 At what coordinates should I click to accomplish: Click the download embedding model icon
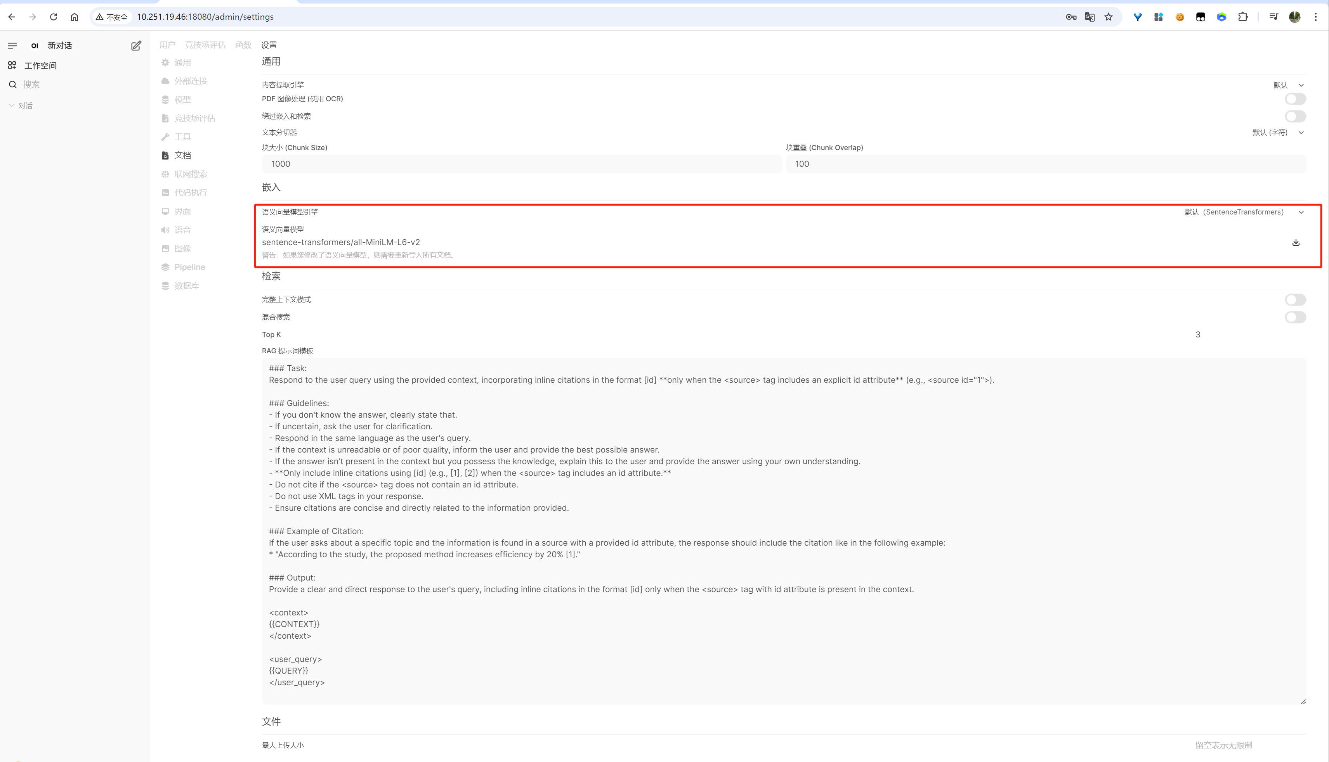pyautogui.click(x=1296, y=242)
